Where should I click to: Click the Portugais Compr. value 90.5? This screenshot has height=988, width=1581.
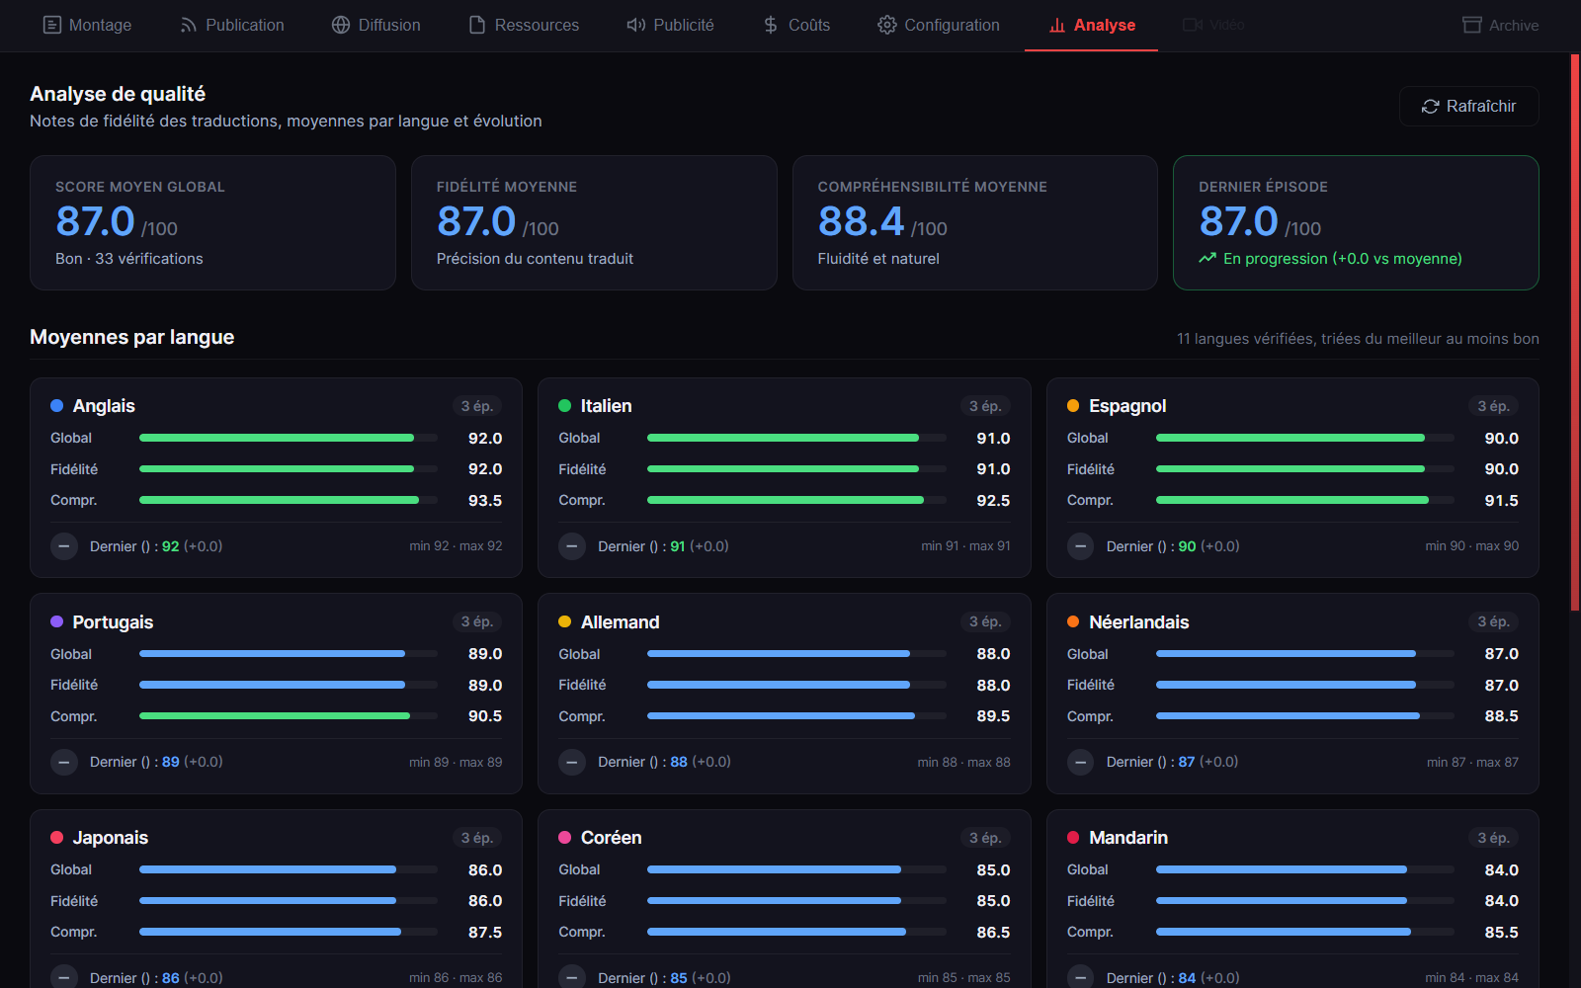point(485,716)
